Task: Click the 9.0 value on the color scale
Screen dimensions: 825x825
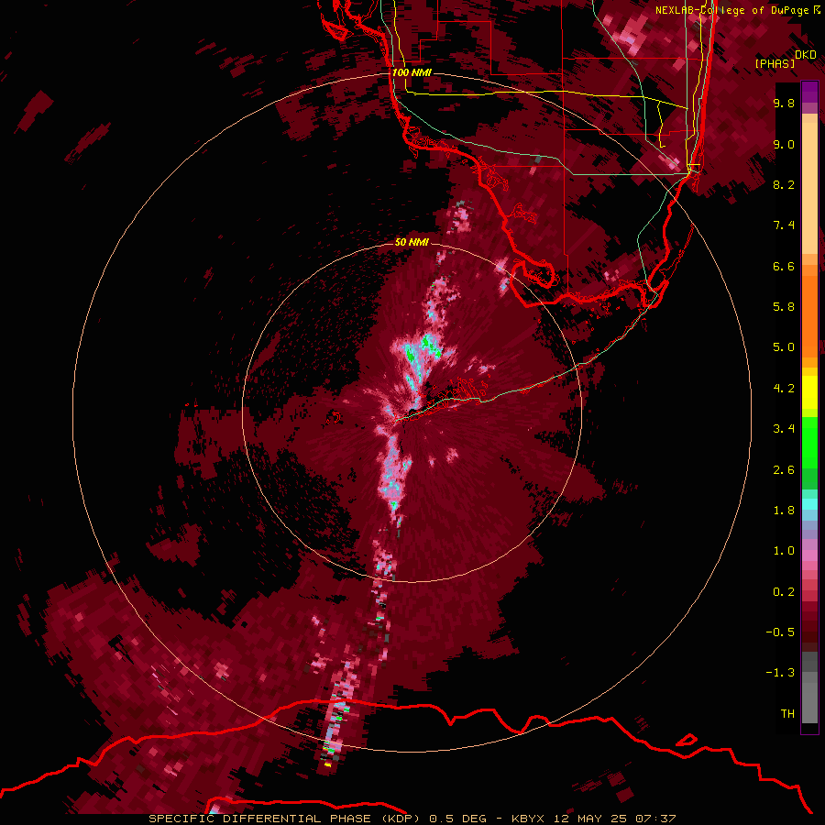Action: [784, 144]
